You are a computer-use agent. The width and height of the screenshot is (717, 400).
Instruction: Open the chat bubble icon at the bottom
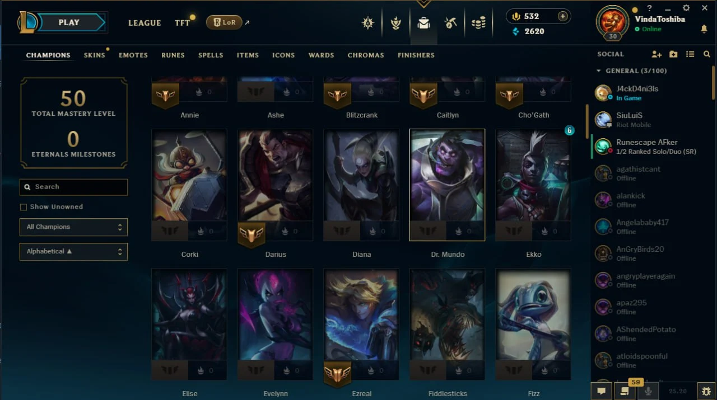(602, 391)
